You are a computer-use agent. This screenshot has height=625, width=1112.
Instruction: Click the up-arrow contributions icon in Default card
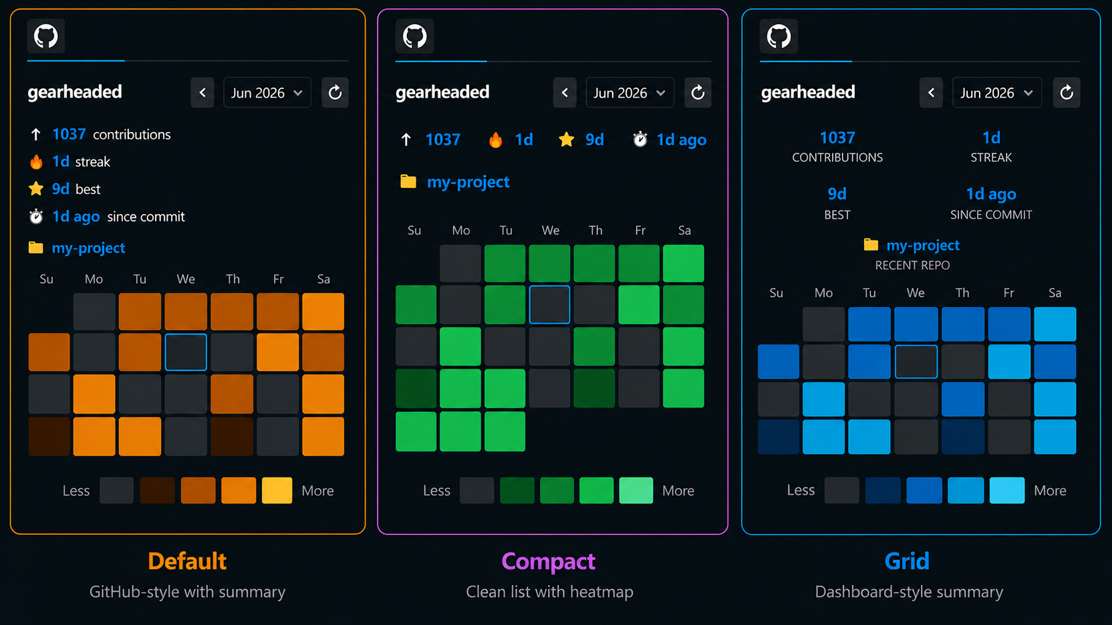(36, 134)
